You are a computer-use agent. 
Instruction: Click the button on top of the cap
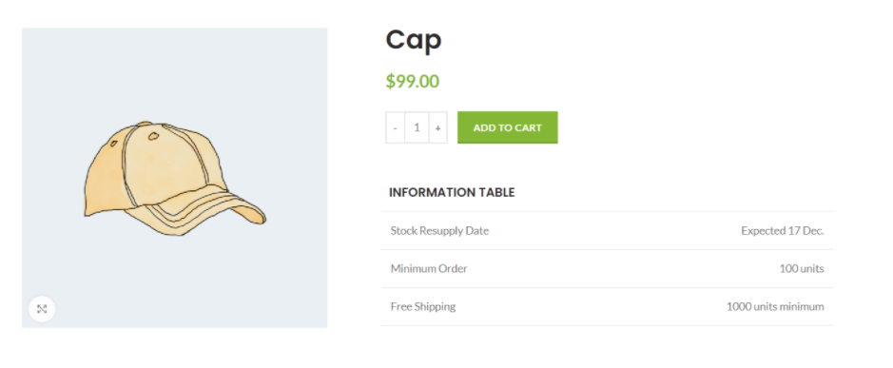coord(145,123)
